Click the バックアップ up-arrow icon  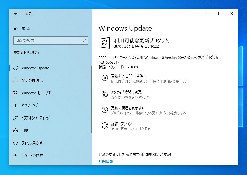pyautogui.click(x=16, y=105)
